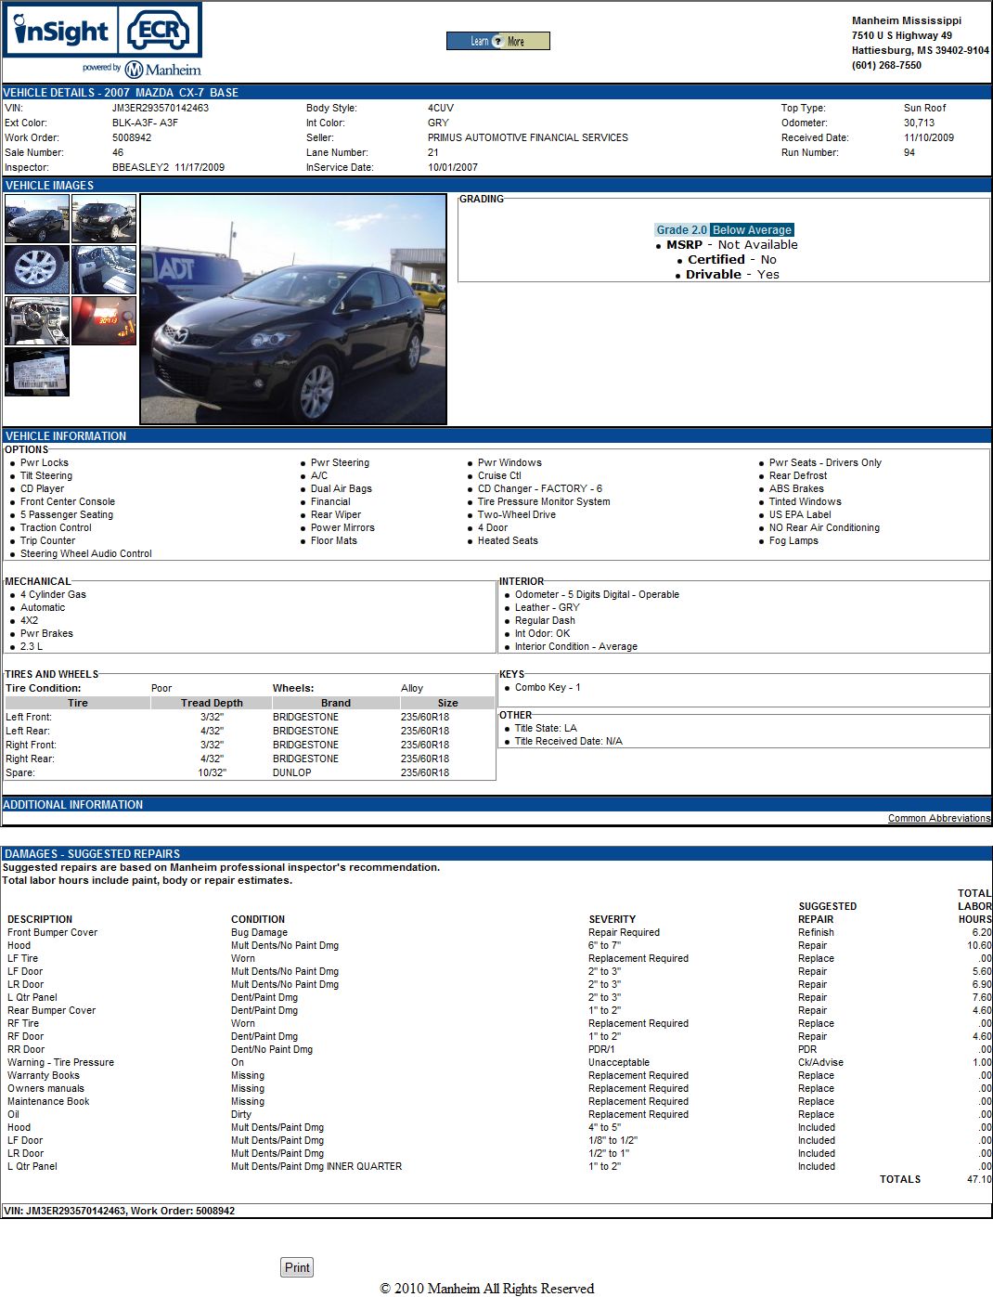Click the large main vehicle photo
The width and height of the screenshot is (993, 1297).
[x=293, y=309]
